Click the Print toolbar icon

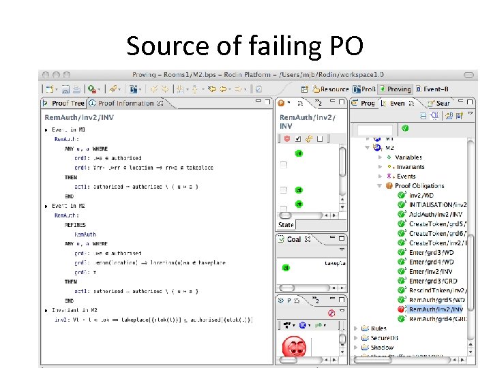click(x=76, y=89)
